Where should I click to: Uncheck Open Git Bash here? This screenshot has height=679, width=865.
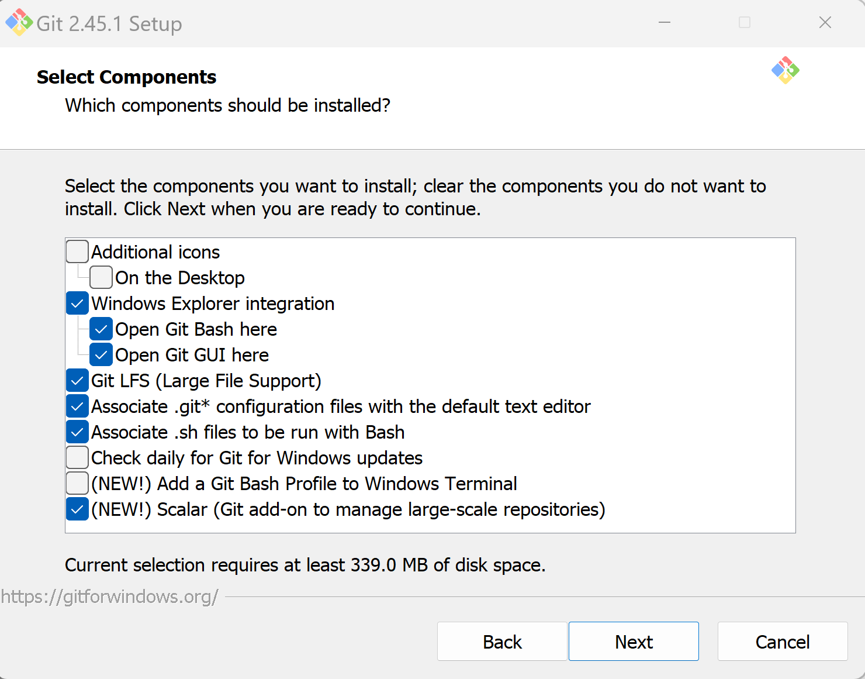coord(101,329)
